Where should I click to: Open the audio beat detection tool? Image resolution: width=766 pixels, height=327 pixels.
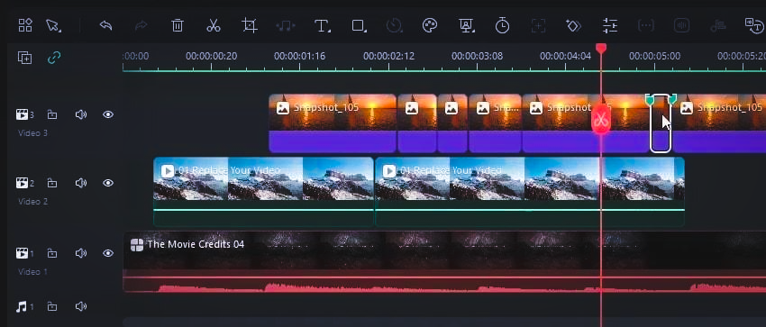tap(286, 26)
